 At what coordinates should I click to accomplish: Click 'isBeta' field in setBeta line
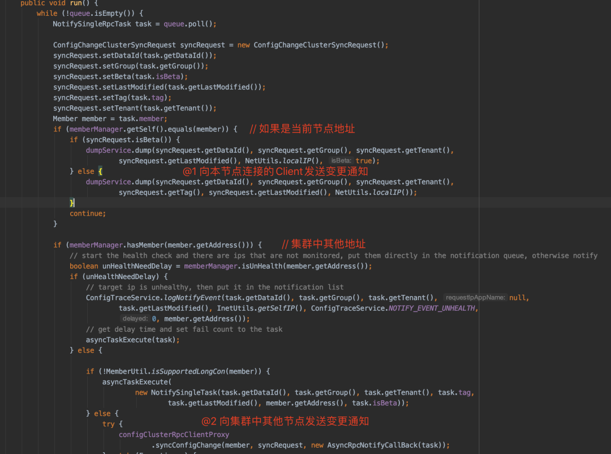pyautogui.click(x=167, y=76)
